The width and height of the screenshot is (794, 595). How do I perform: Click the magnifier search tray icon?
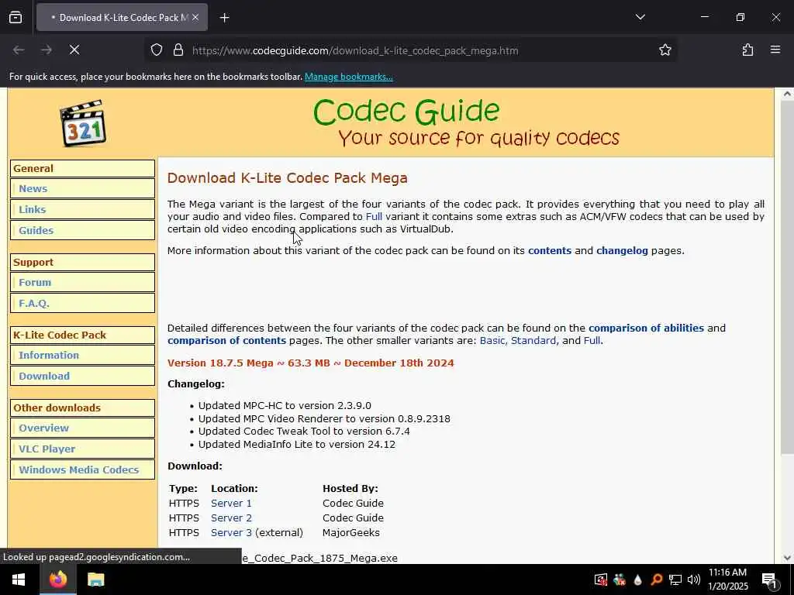coord(656,580)
